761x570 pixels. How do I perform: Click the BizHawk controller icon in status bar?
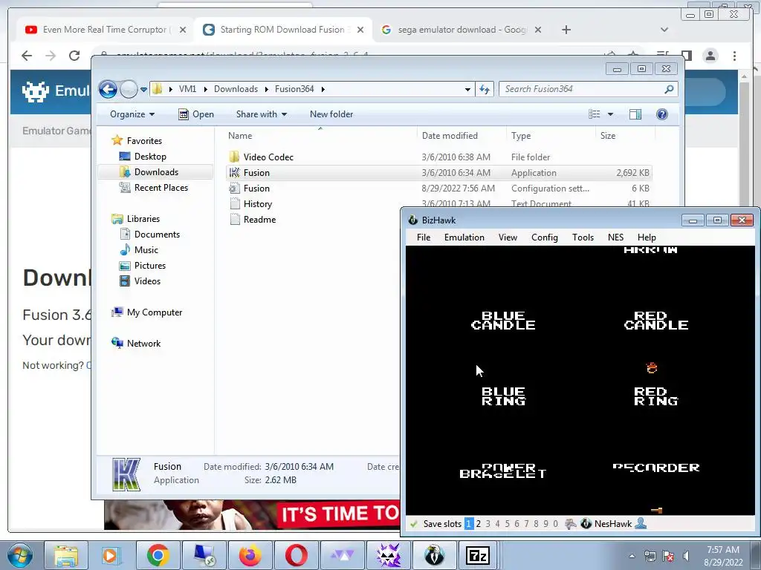571,523
